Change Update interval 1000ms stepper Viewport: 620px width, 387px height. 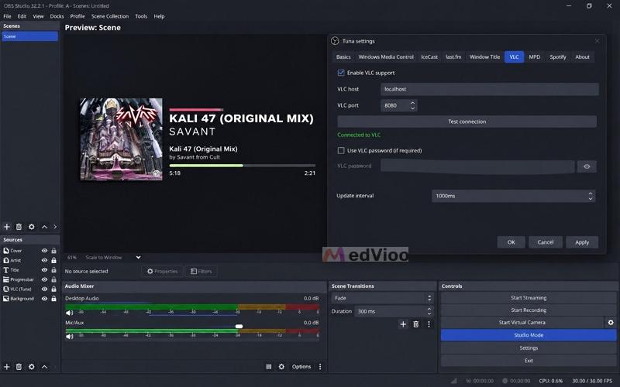coord(591,196)
